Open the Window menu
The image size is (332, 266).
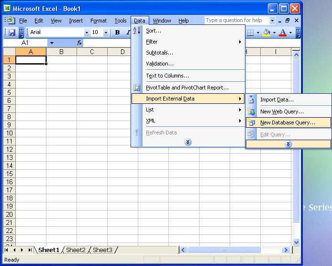click(x=162, y=21)
